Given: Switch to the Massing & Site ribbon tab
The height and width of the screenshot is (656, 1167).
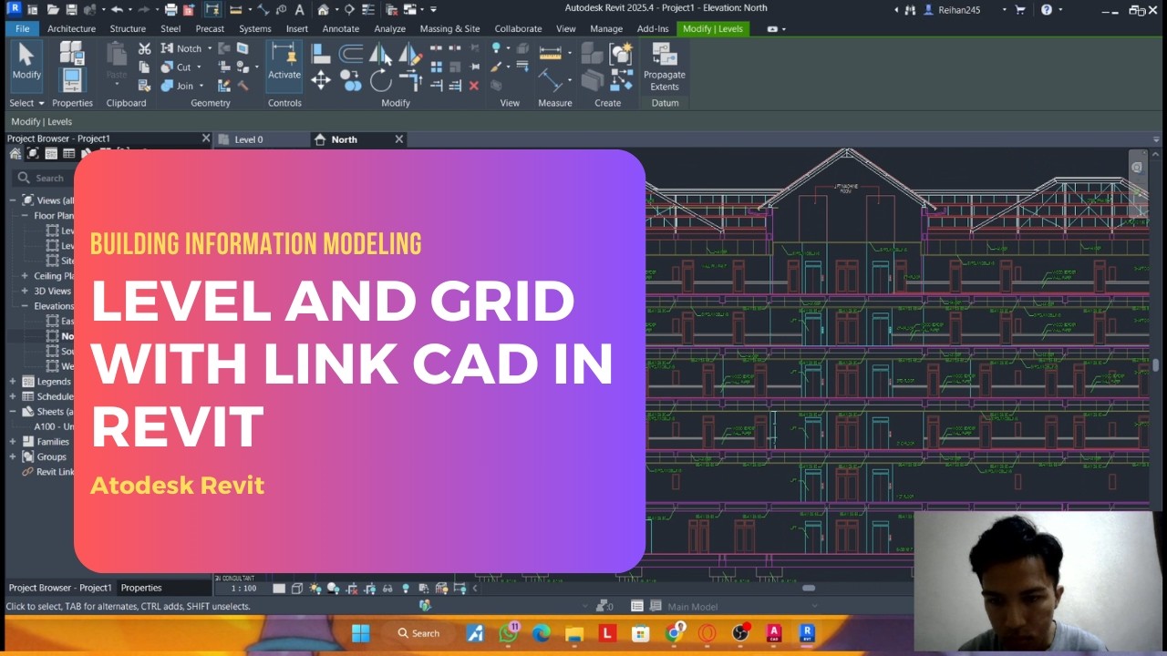Looking at the screenshot, I should pyautogui.click(x=449, y=28).
